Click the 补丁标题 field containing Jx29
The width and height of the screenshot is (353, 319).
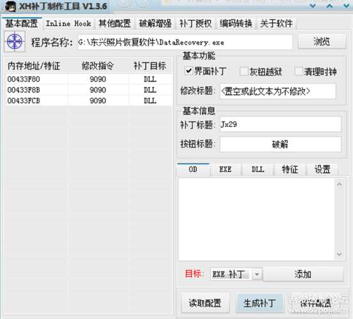click(x=280, y=124)
